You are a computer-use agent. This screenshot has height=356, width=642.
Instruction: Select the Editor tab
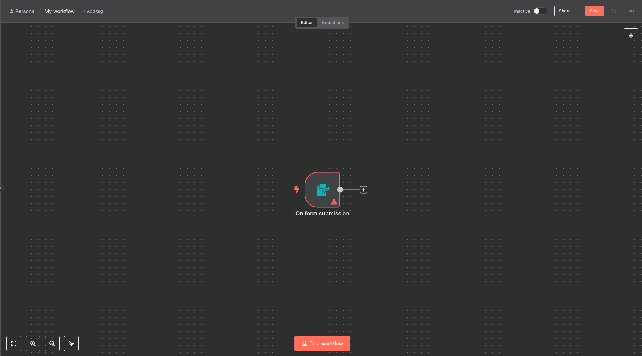tap(307, 23)
